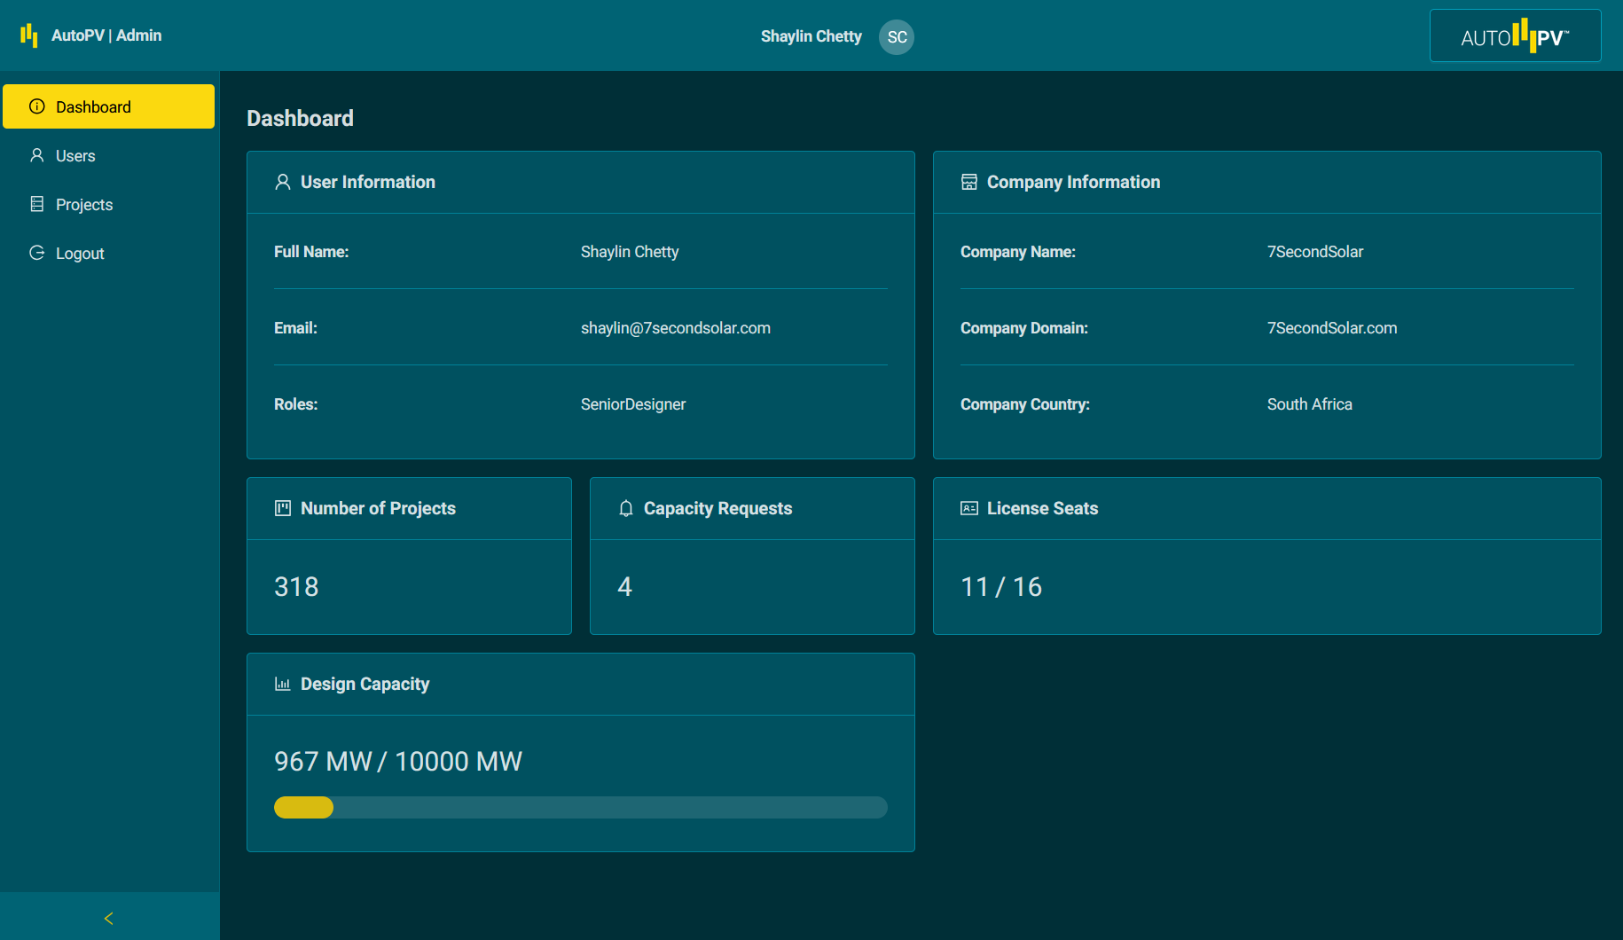
Task: Click the SC user avatar
Action: coord(897,37)
